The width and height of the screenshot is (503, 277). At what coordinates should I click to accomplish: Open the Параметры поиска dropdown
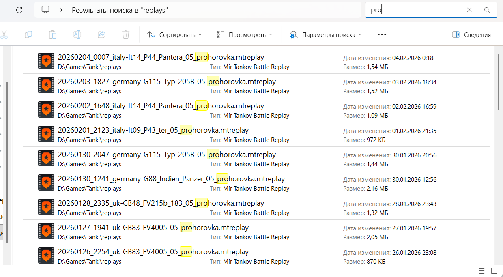(326, 34)
